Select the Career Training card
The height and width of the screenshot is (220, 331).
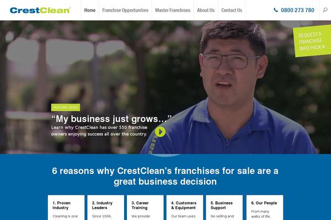coord(145,207)
